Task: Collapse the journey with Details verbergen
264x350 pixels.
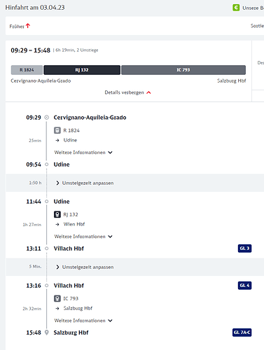Action: click(x=127, y=92)
